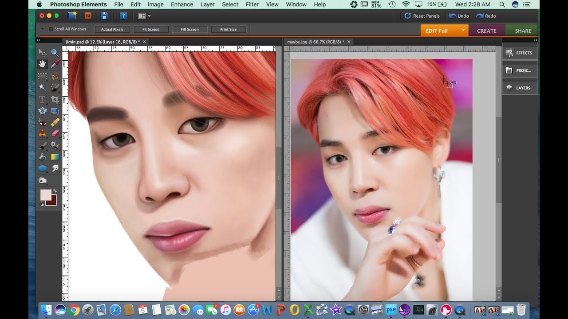This screenshot has width=568, height=319.
Task: Open the blue help question mark icon
Action: (x=123, y=16)
